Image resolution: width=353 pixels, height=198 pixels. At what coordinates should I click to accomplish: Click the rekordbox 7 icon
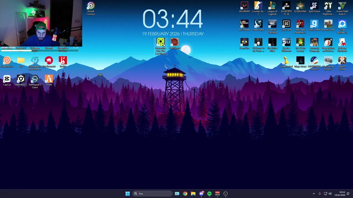(x=21, y=81)
